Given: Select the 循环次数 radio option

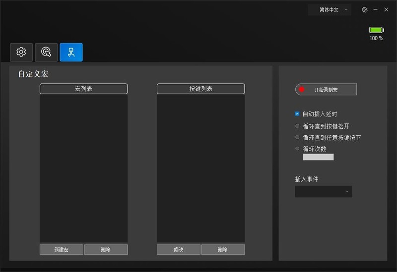Looking at the screenshot, I should pos(297,149).
